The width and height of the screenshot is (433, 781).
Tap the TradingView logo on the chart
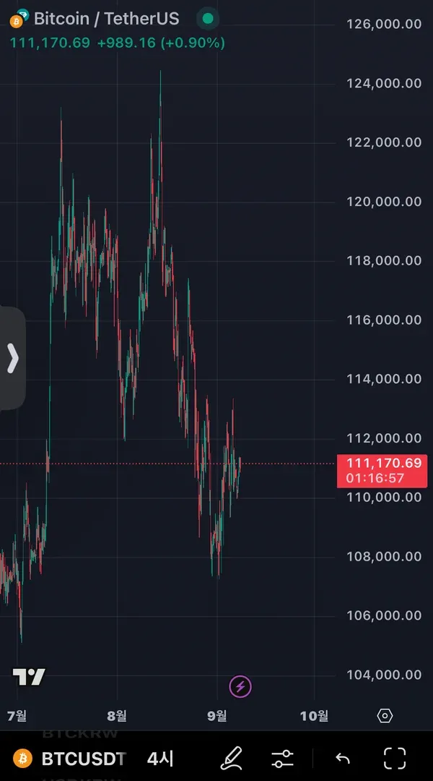pos(29,677)
